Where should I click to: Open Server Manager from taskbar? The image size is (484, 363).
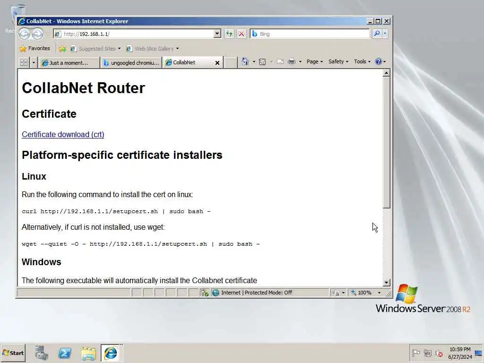(42, 353)
